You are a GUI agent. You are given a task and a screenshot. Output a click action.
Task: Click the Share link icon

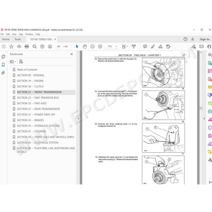click(x=194, y=47)
